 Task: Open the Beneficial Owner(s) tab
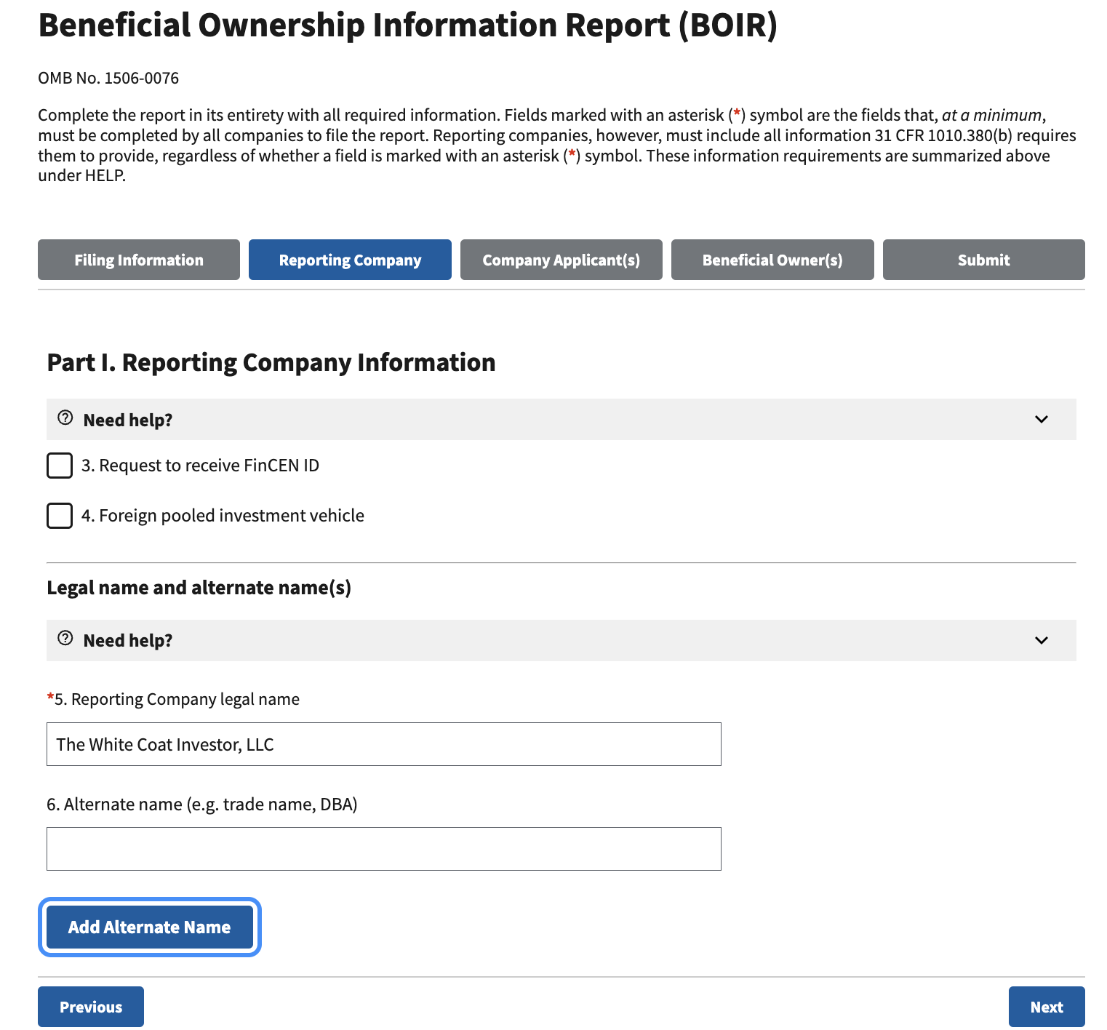point(772,260)
